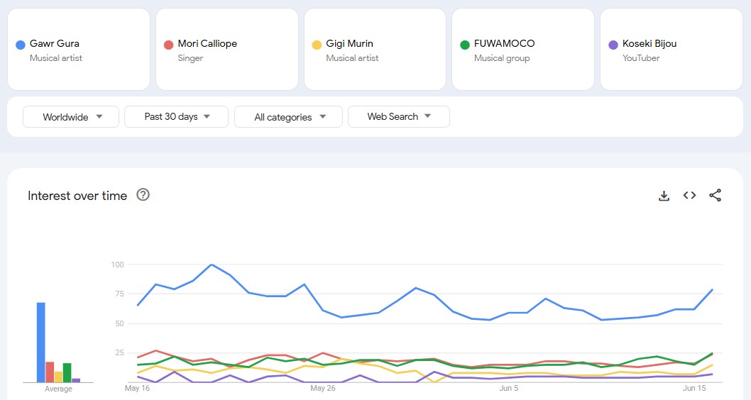Edit the Koseki Bijou YouTuber card

point(671,49)
